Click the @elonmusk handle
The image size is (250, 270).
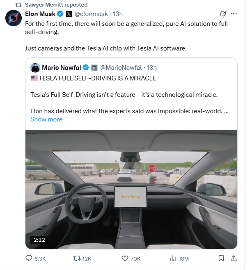tap(92, 14)
